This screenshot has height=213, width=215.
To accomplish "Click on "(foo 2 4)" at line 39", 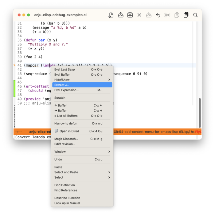I will click(x=33, y=57).
